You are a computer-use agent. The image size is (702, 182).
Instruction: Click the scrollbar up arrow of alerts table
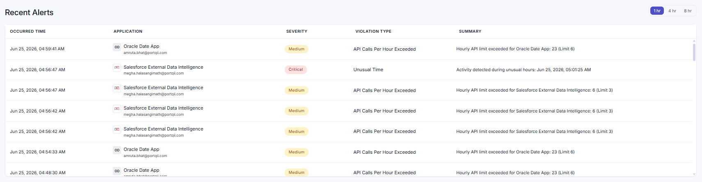coord(694,41)
